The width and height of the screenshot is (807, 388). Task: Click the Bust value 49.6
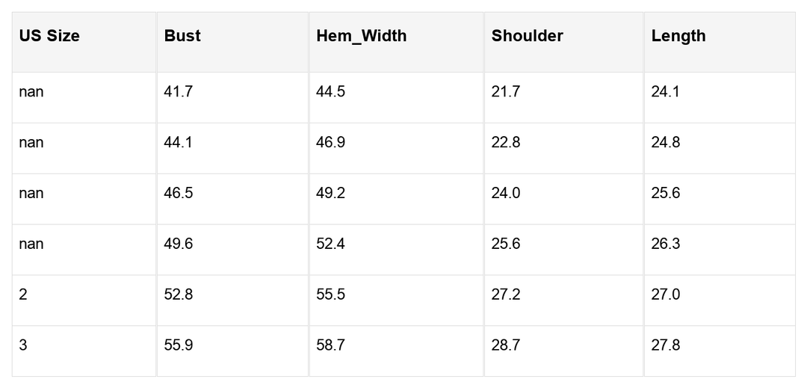click(178, 244)
